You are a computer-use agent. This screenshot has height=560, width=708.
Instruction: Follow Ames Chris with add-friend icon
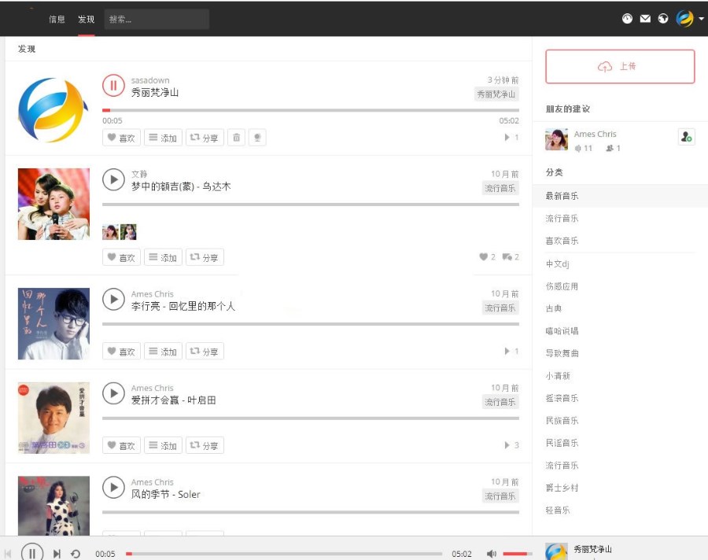coord(686,136)
